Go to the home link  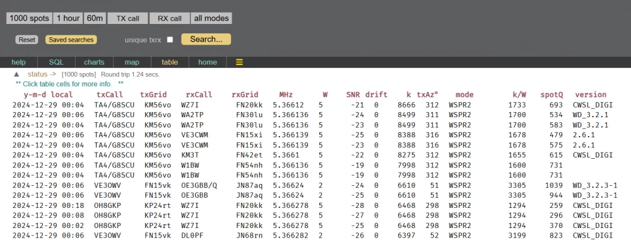(208, 62)
